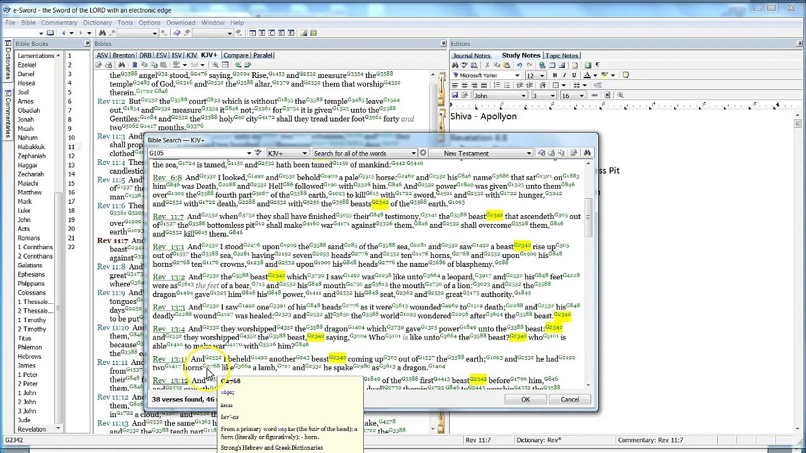
Task: Save notes using the floppy disk icon
Action: click(x=455, y=96)
